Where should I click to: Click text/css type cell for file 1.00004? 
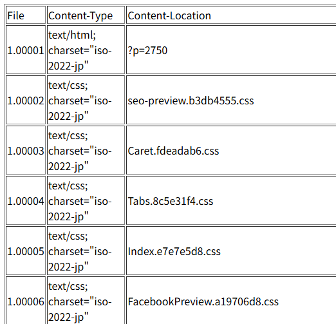tap(86, 200)
